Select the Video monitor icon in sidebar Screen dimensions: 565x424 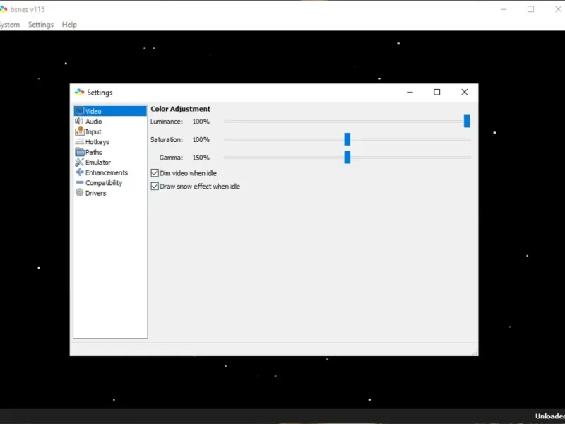80,111
